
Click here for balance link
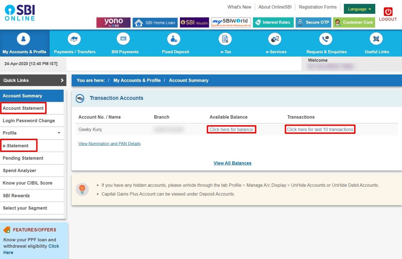(x=231, y=129)
